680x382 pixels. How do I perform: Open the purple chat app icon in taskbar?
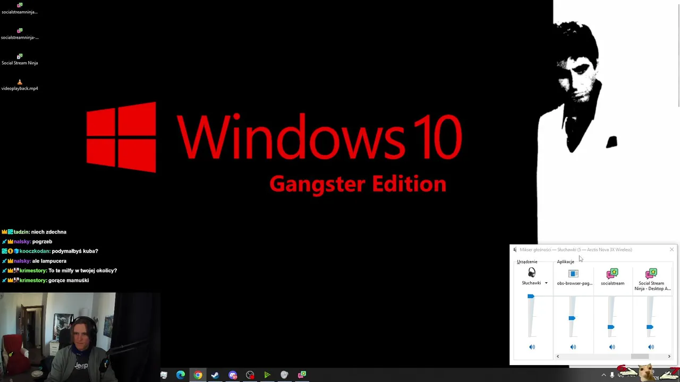click(x=233, y=375)
